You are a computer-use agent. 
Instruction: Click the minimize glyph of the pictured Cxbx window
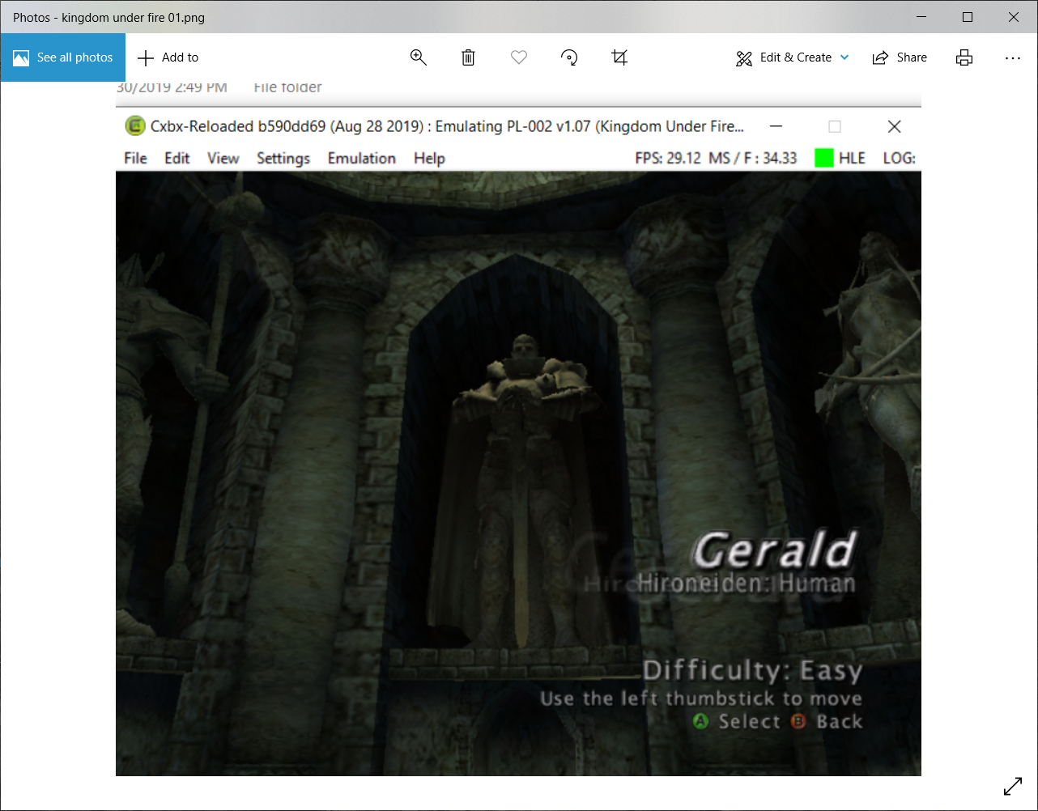tap(776, 126)
